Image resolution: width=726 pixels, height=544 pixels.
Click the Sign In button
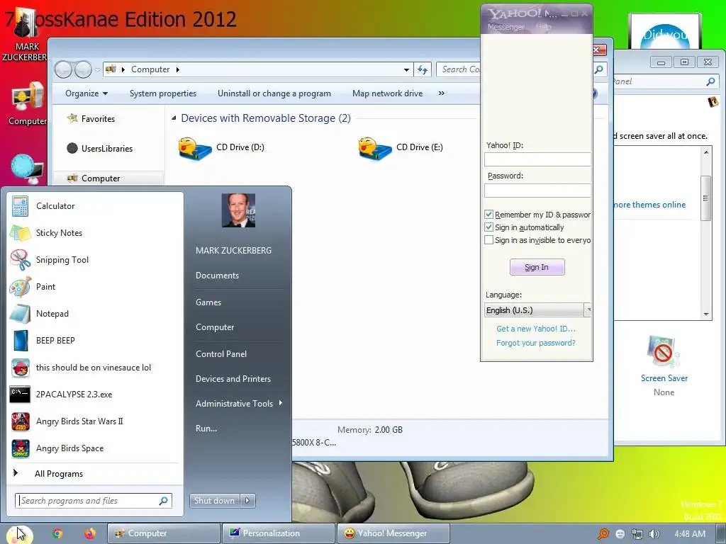(x=537, y=267)
